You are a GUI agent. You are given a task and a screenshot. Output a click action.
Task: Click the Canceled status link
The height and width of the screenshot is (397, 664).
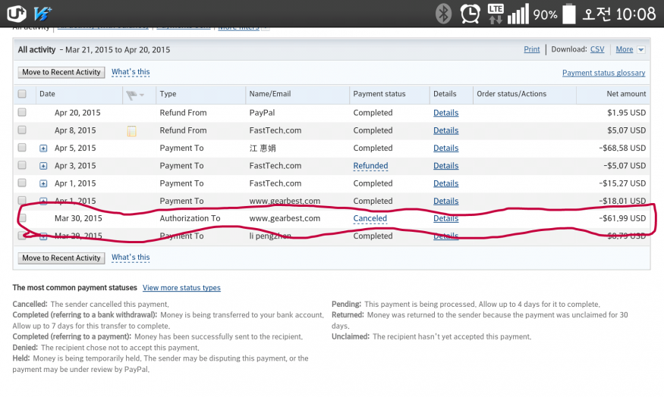(x=370, y=219)
